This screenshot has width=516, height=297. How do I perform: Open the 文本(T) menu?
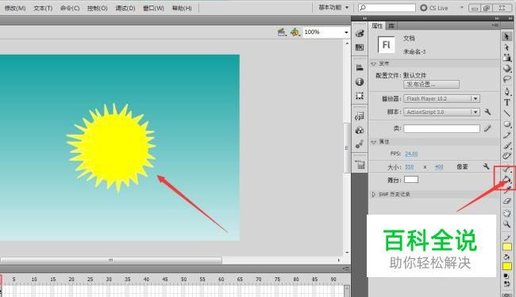pyautogui.click(x=43, y=8)
